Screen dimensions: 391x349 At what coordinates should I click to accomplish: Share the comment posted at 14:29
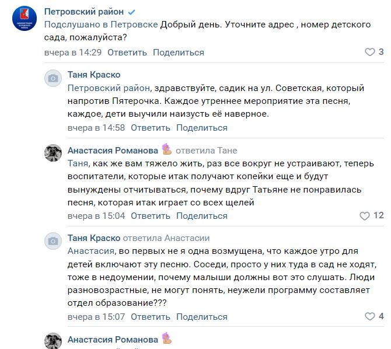(x=179, y=53)
